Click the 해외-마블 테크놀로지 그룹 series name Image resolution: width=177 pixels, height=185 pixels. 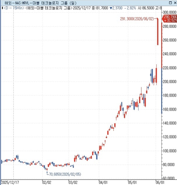pos(49,8)
